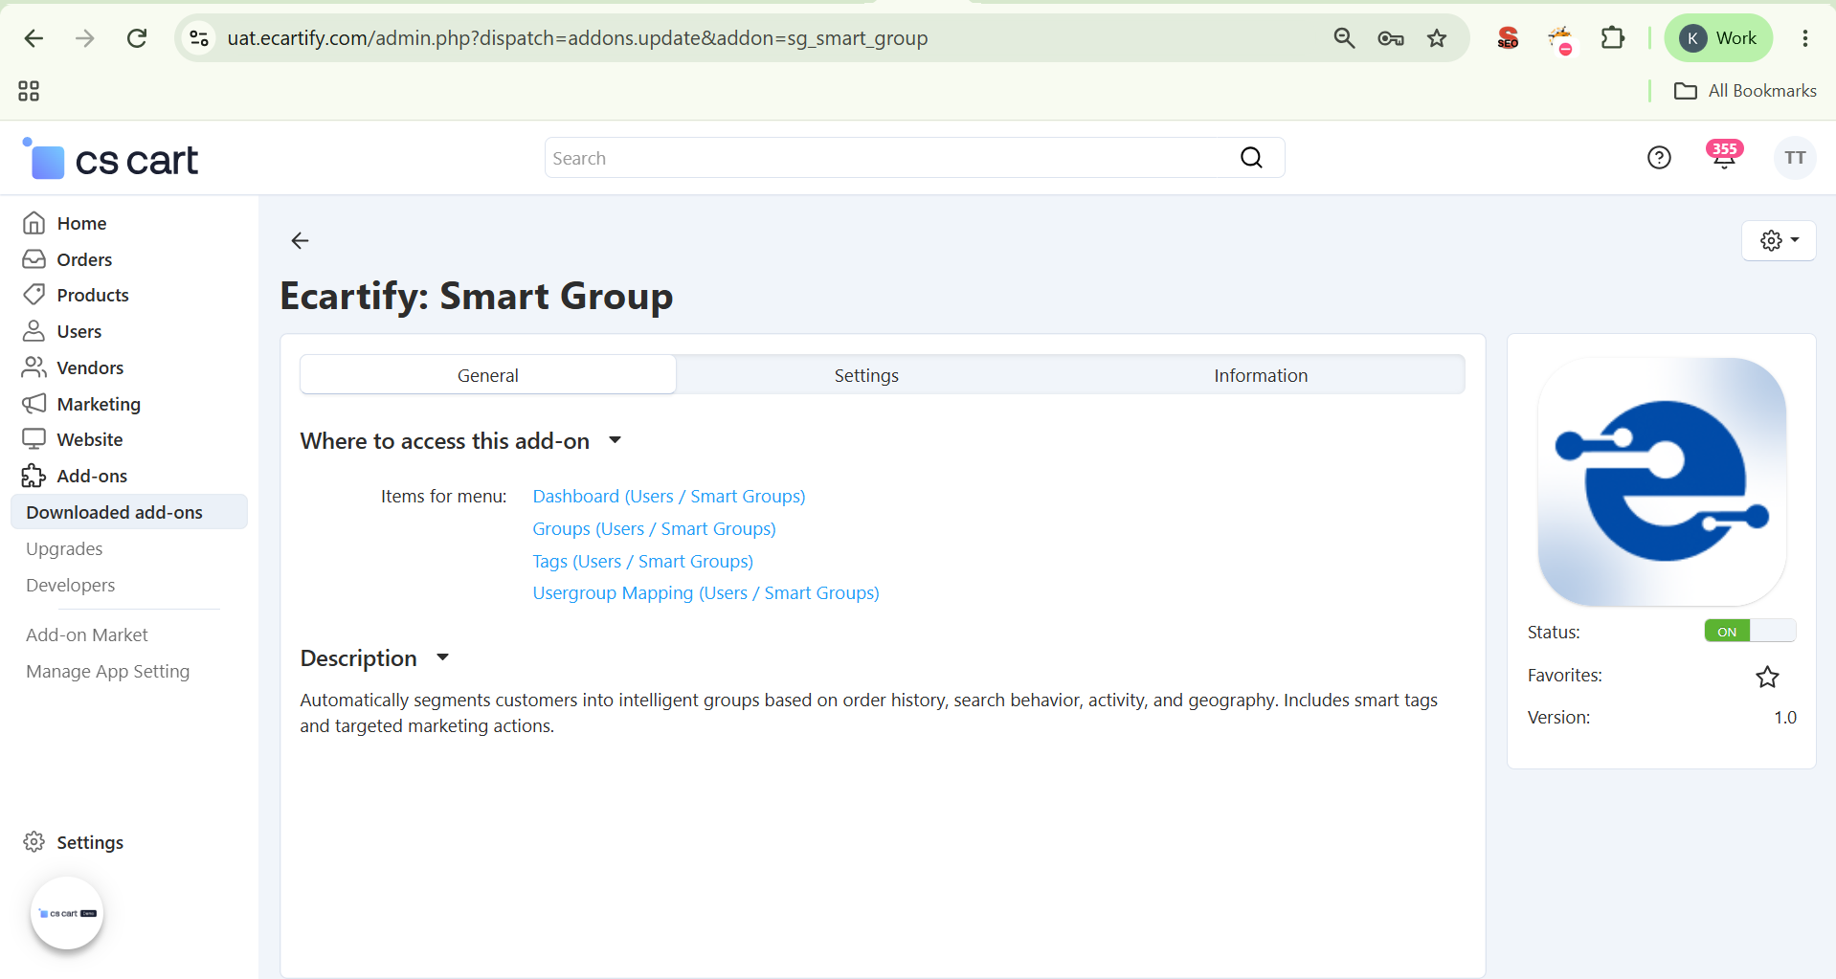Click the Smart Group add-on logo image
This screenshot has height=979, width=1836.
click(1662, 481)
